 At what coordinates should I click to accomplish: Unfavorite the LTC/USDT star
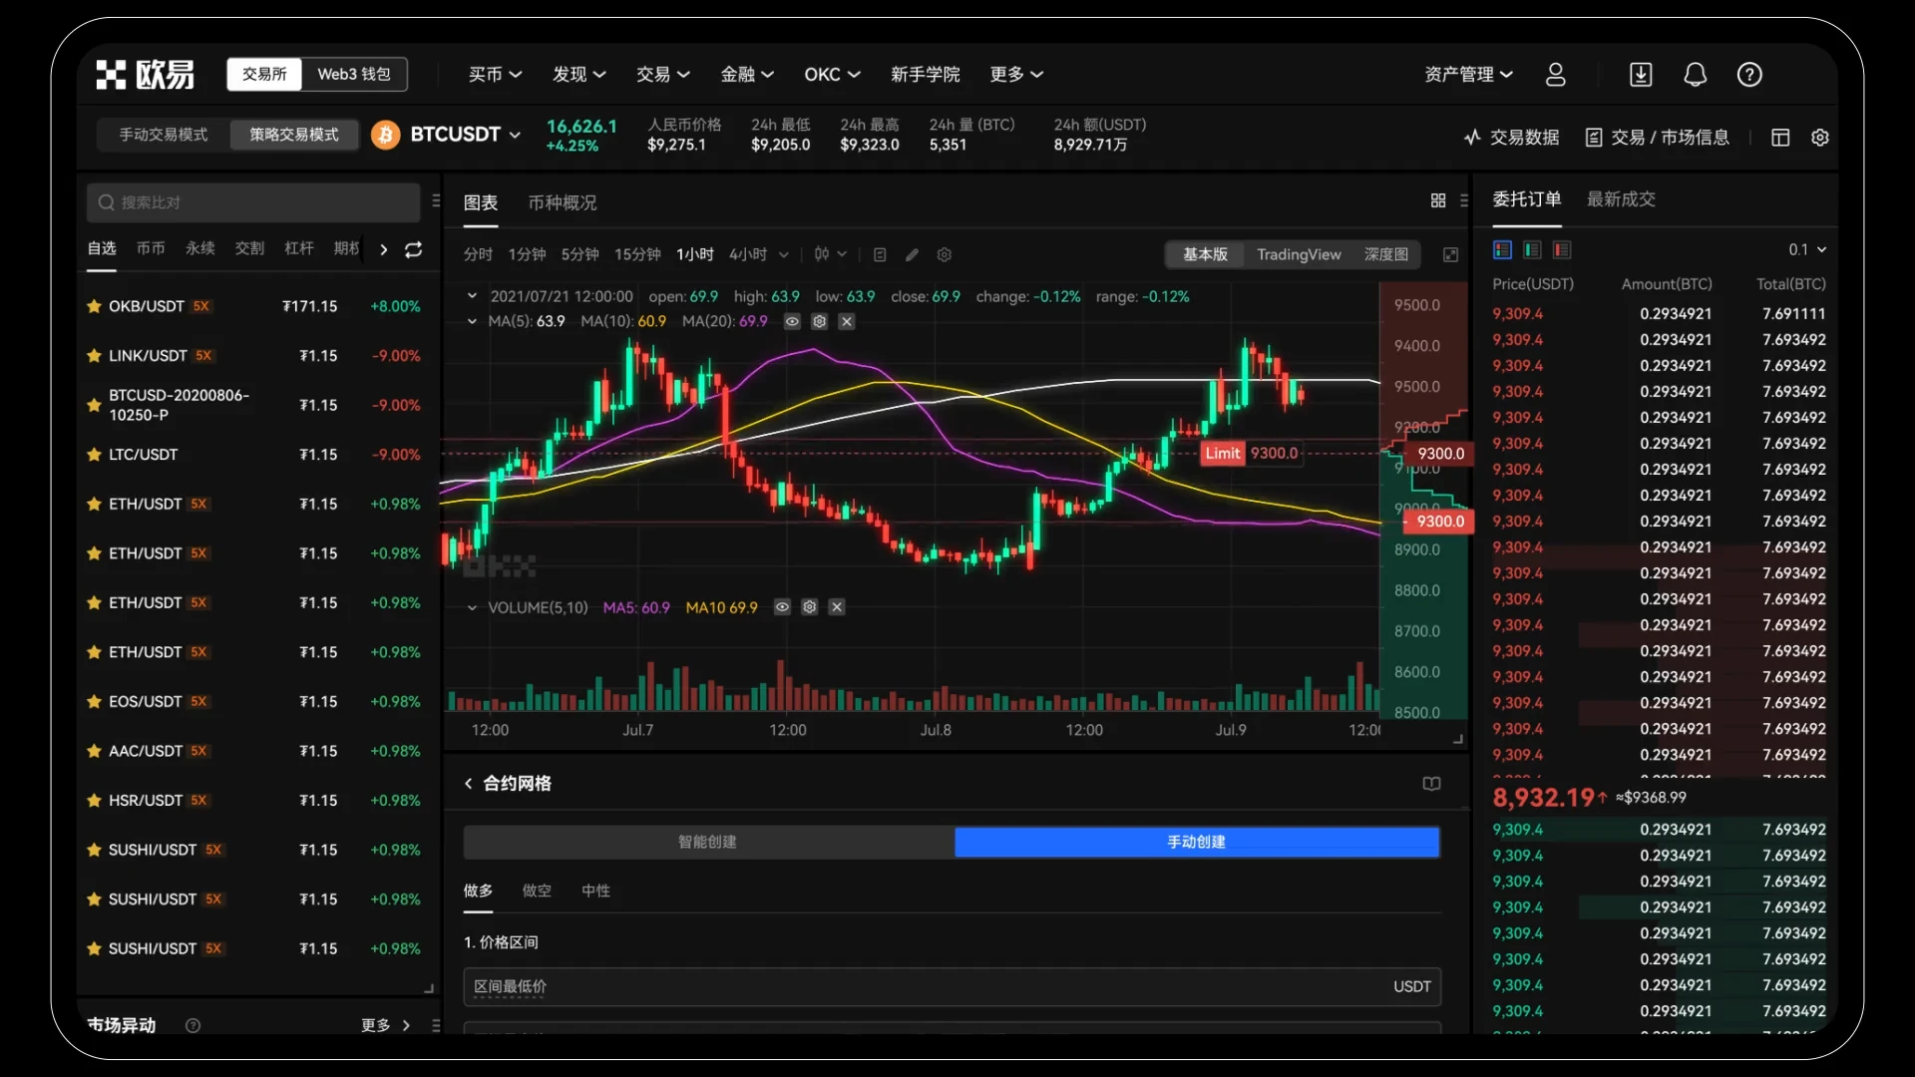94,455
